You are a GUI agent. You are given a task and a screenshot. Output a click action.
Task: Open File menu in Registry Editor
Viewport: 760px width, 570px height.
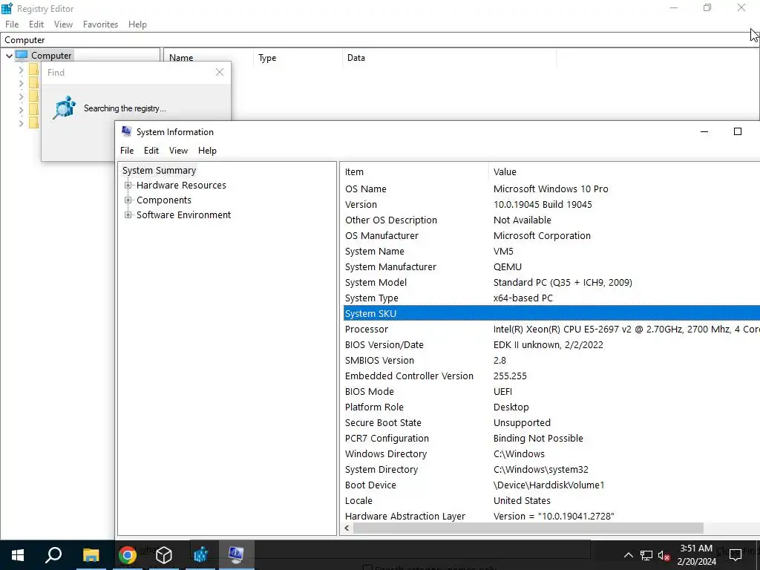[12, 24]
